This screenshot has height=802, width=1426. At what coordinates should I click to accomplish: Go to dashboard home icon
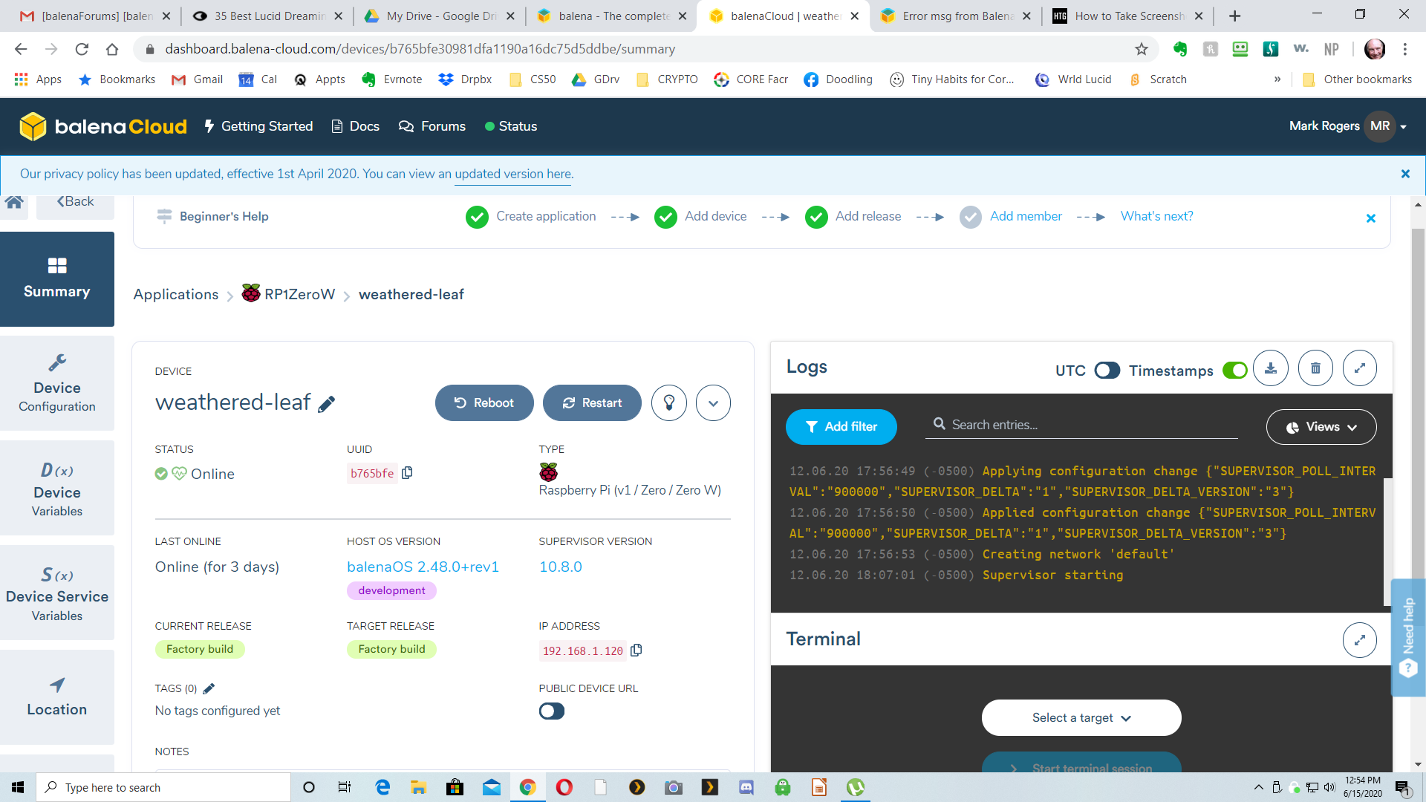[14, 202]
